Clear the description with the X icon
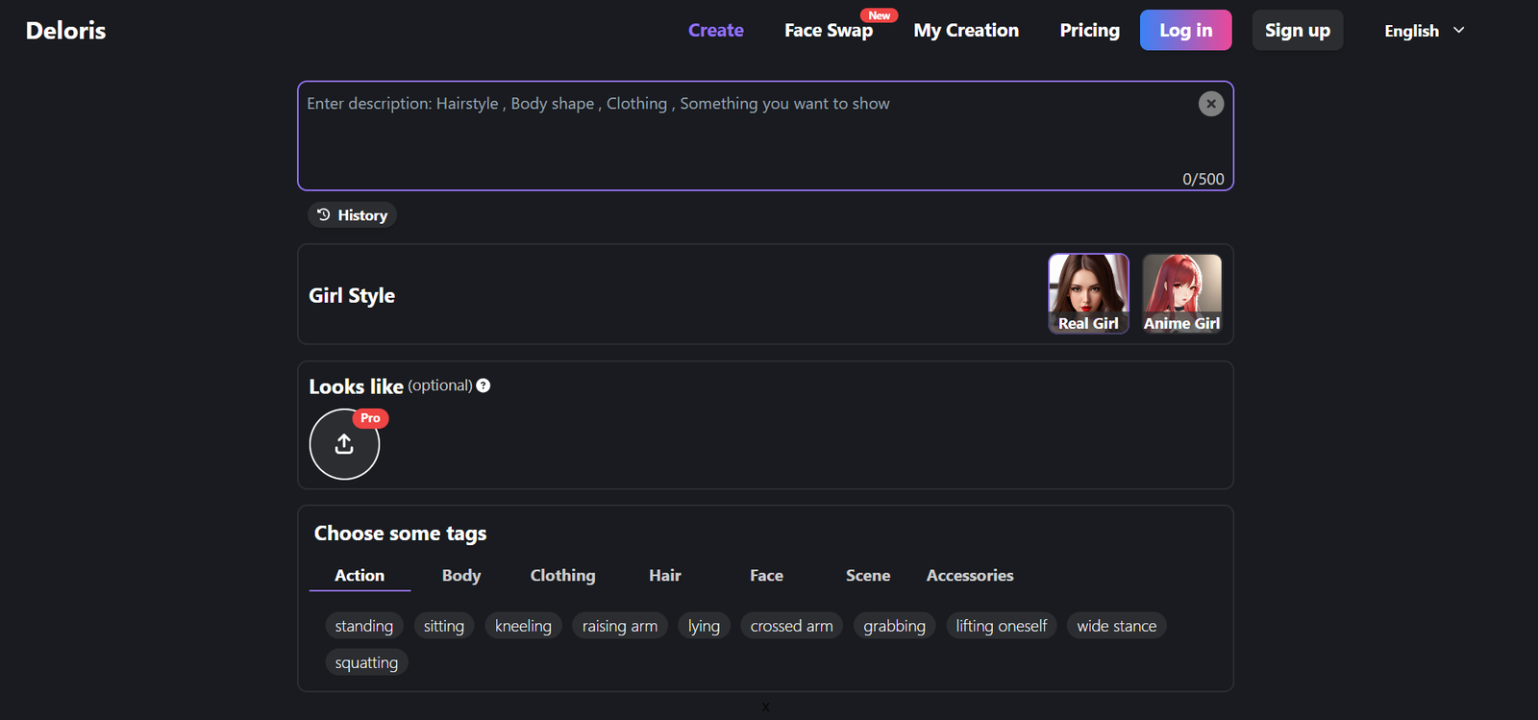This screenshot has height=720, width=1538. [1211, 104]
